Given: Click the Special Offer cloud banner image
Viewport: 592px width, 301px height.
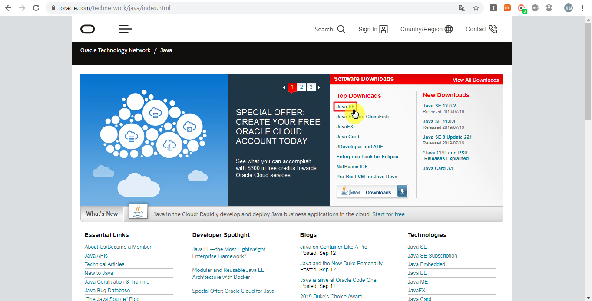Looking at the screenshot, I should click(154, 140).
